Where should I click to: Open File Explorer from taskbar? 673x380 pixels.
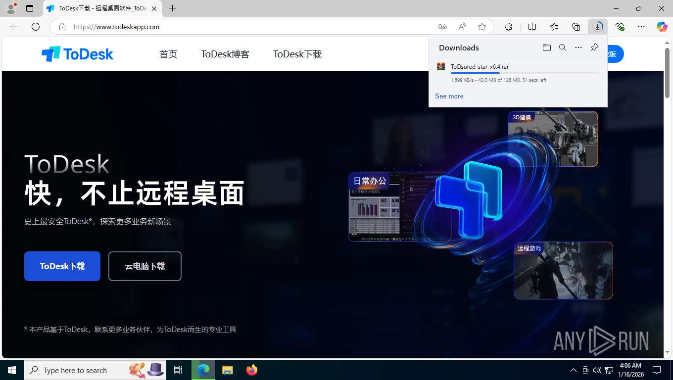[228, 370]
